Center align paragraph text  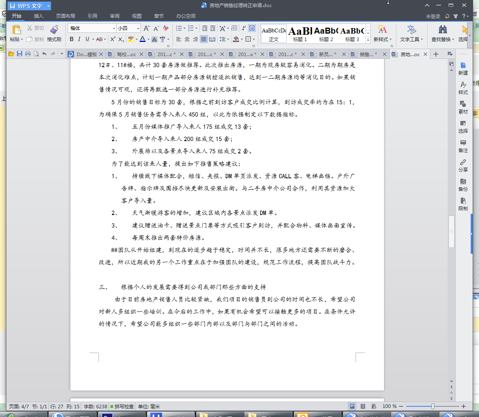pos(187,39)
